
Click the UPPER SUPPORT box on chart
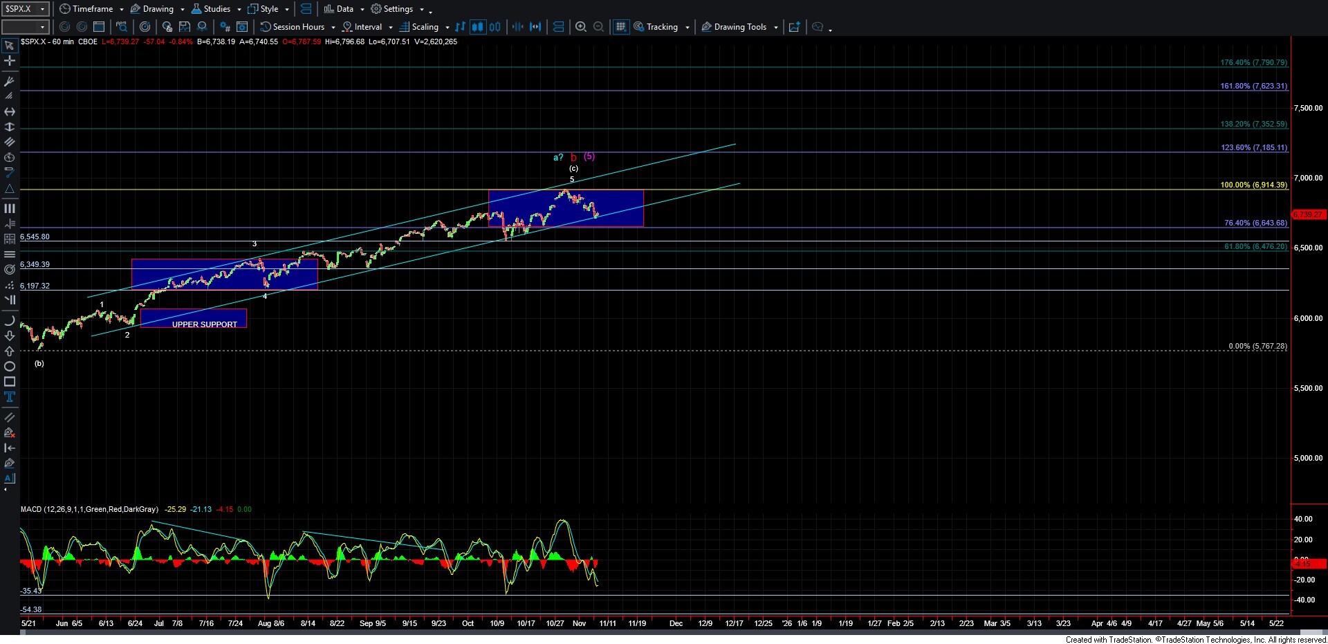coord(194,319)
